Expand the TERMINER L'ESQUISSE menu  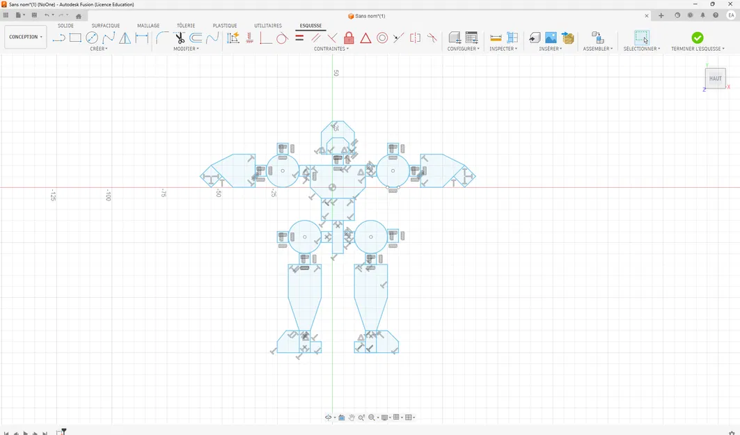tap(698, 49)
